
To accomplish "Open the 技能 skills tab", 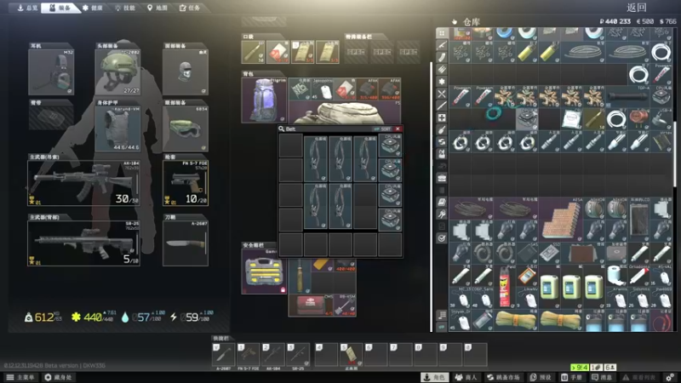I will (x=125, y=8).
